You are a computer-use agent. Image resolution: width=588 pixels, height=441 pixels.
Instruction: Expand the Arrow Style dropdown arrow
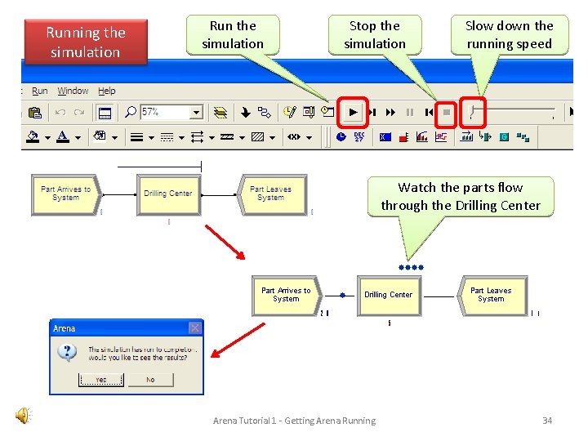212,138
